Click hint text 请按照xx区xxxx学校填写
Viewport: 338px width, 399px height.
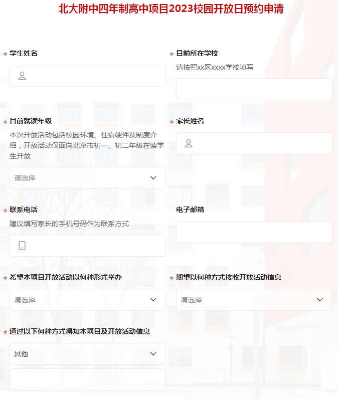[215, 68]
